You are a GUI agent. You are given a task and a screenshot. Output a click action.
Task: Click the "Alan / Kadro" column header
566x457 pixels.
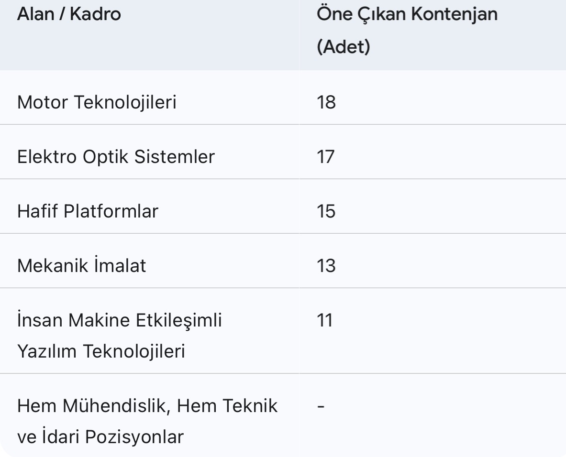coord(69,14)
